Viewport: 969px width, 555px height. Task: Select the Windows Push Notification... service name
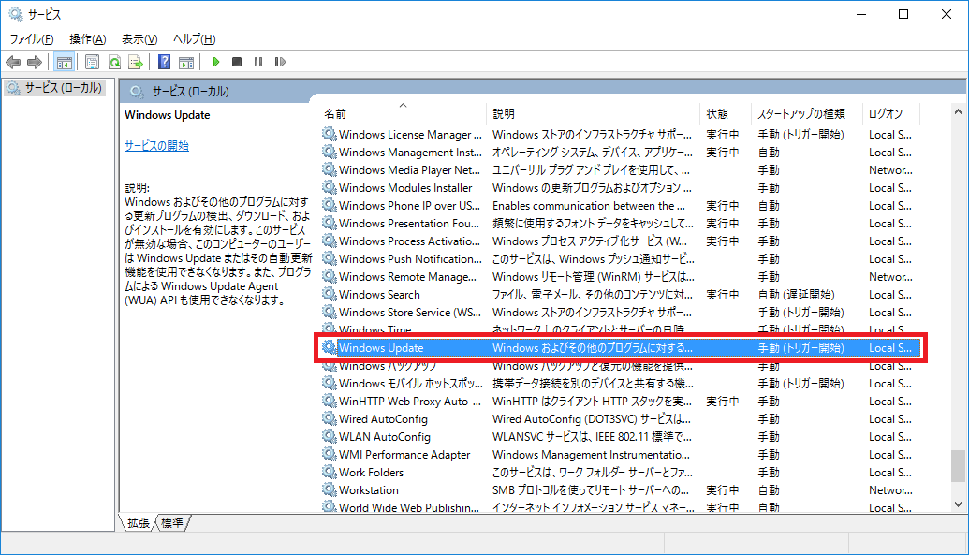click(x=410, y=259)
